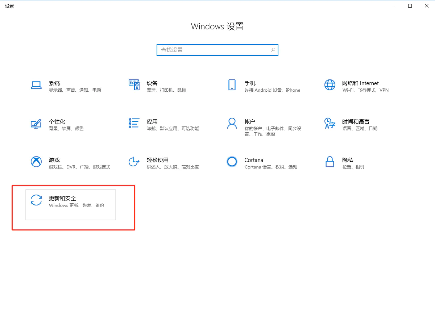435x316 pixels.
Task: Click 游戏栏、DVR、广播、游戏模式 description
Action: (80, 167)
